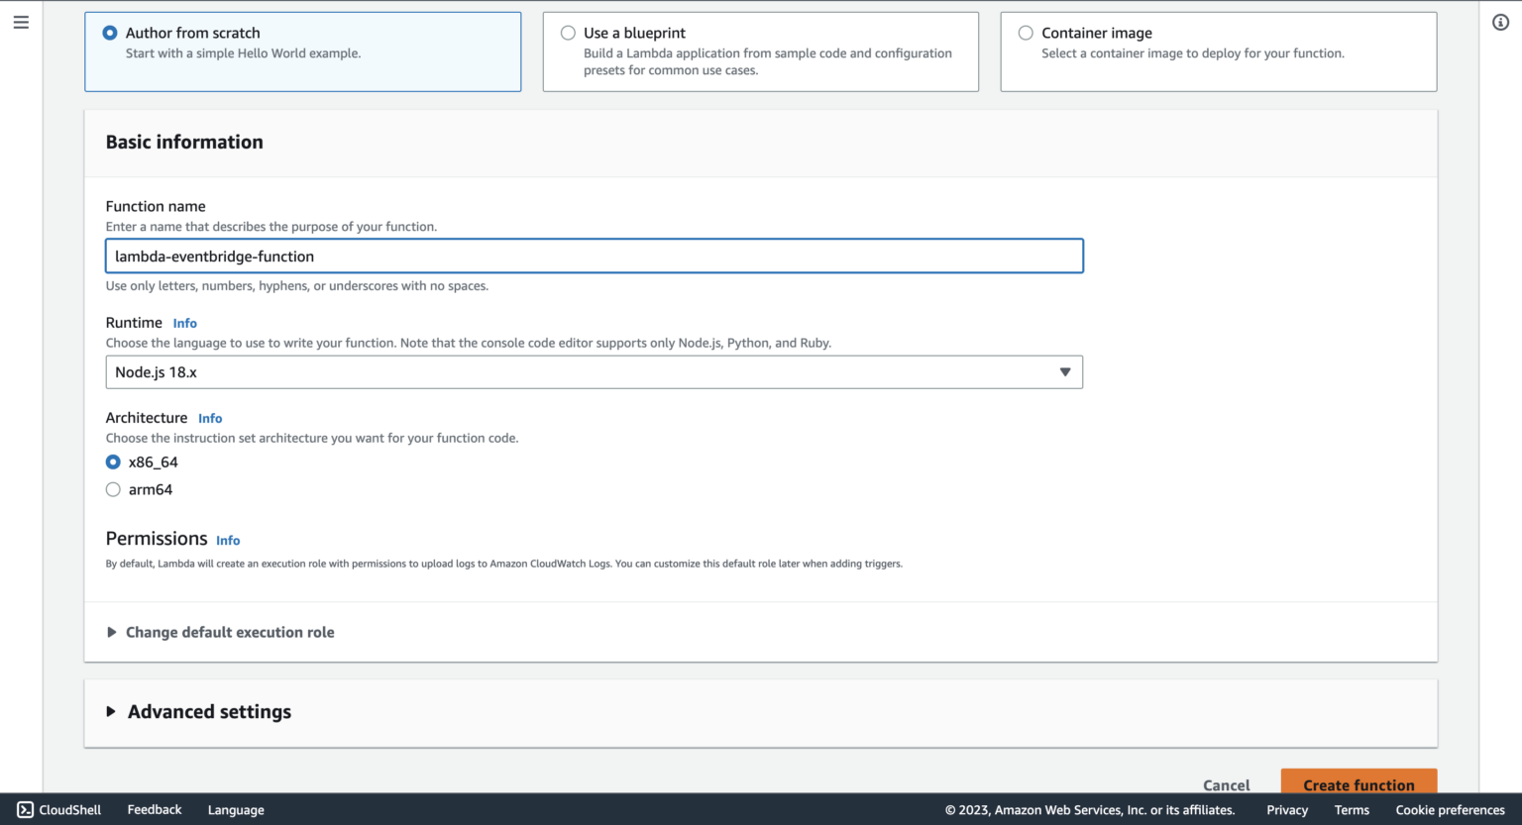The height and width of the screenshot is (825, 1522).
Task: Open the Runtime Info link
Action: point(185,323)
